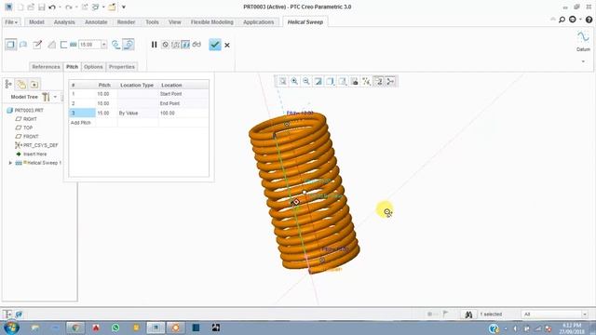The image size is (596, 335).
Task: Open the References panel tab
Action: click(x=46, y=67)
